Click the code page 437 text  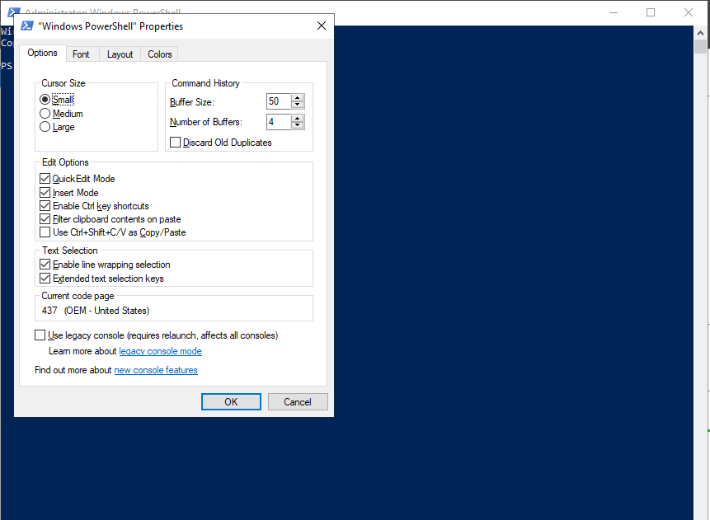pos(96,311)
